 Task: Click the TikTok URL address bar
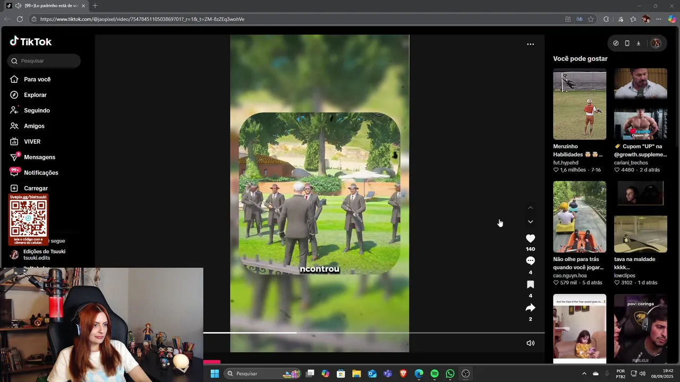point(297,19)
